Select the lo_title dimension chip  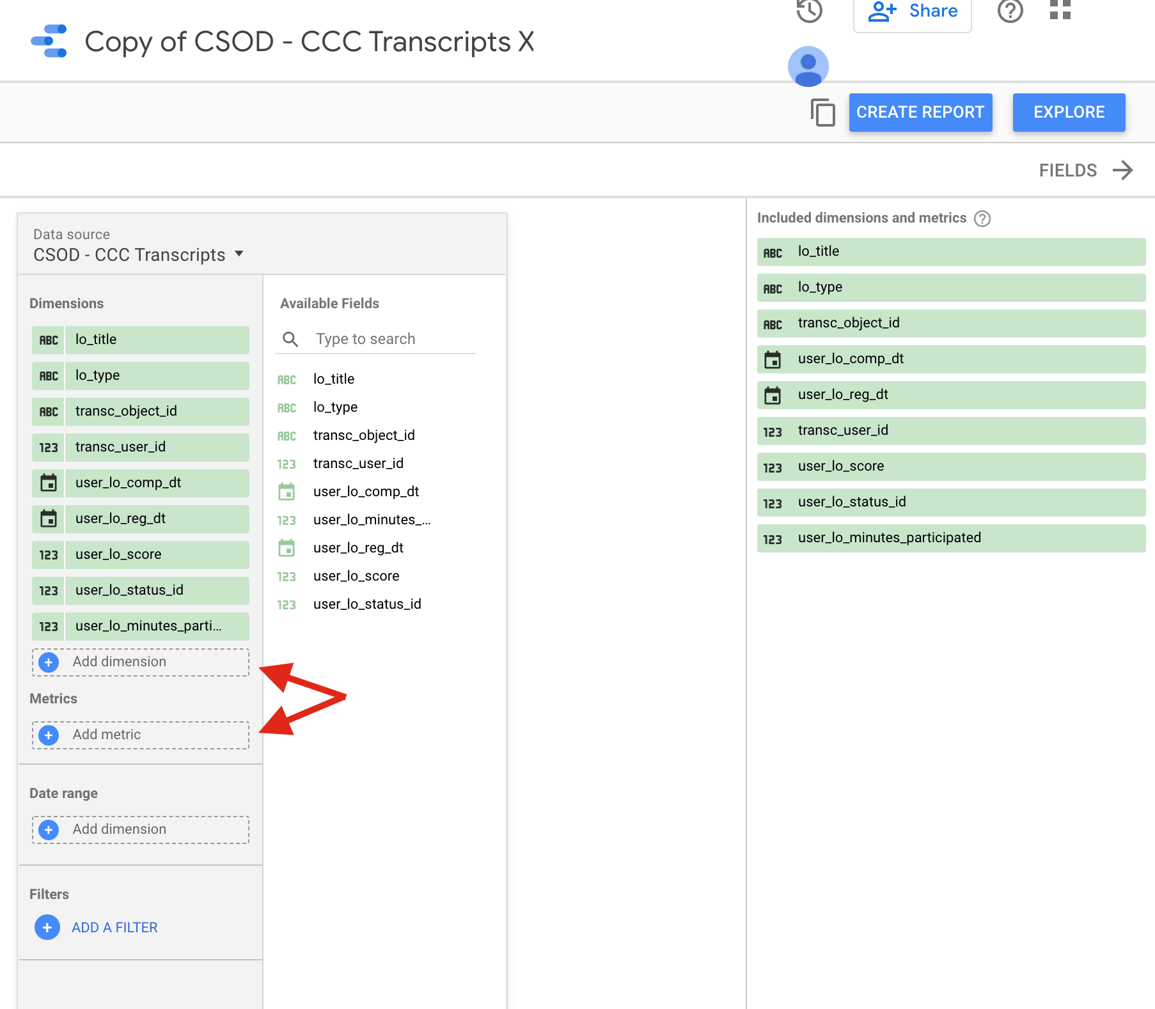pos(141,340)
